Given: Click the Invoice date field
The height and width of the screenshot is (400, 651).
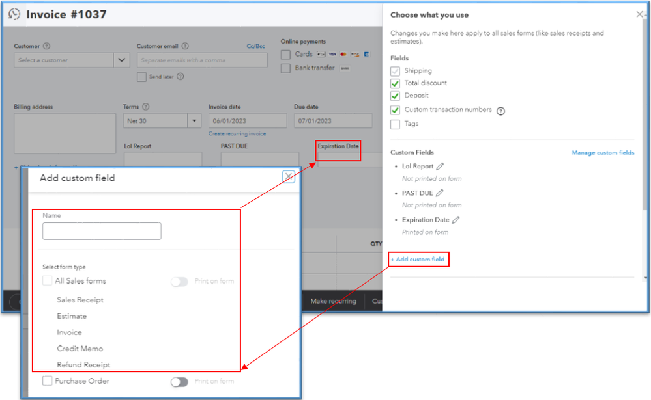Looking at the screenshot, I should [x=248, y=120].
